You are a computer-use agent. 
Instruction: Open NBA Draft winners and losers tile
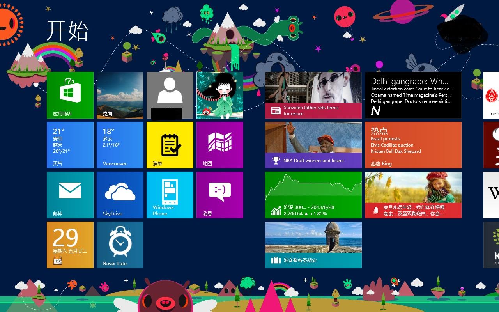point(313,145)
